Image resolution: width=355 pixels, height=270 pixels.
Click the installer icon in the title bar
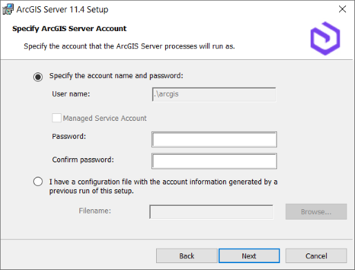tap(8, 10)
